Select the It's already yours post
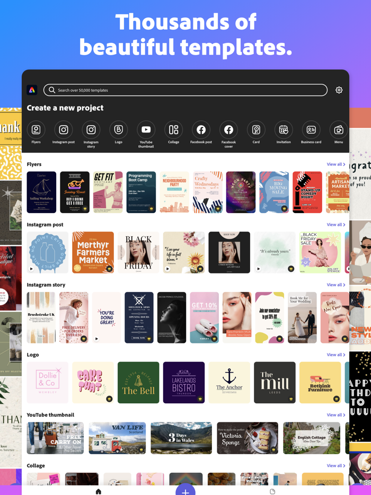 (x=275, y=253)
